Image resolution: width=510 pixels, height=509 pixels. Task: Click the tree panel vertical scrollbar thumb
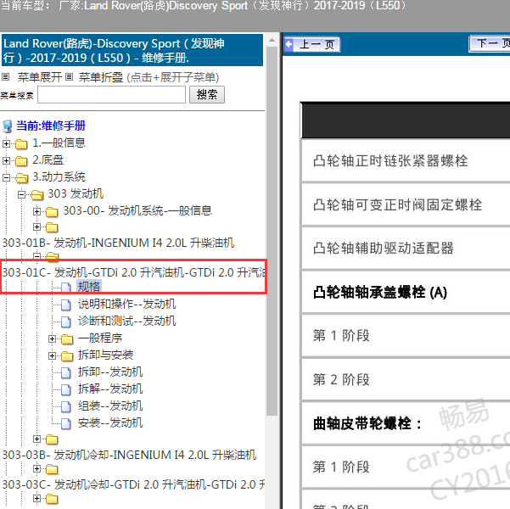point(272,231)
